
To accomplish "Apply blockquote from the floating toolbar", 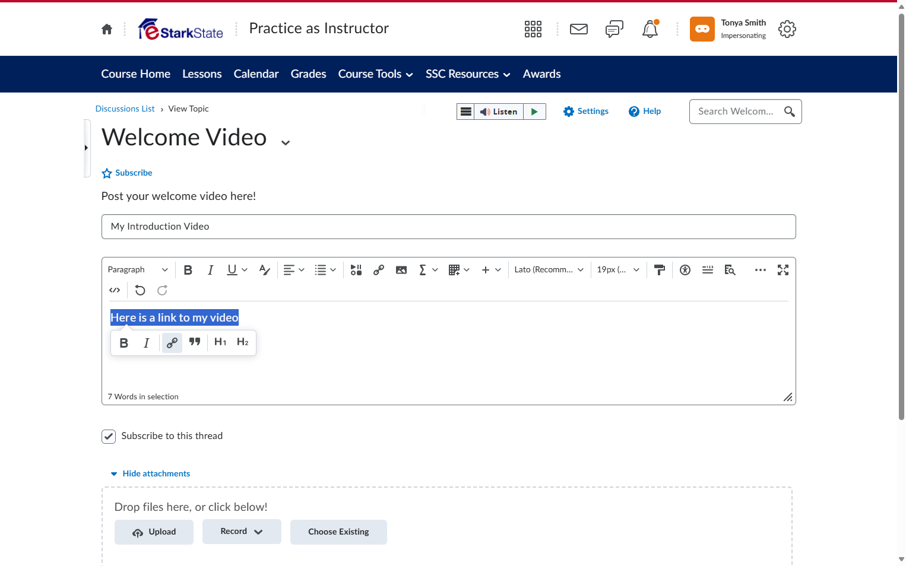I will (x=195, y=342).
